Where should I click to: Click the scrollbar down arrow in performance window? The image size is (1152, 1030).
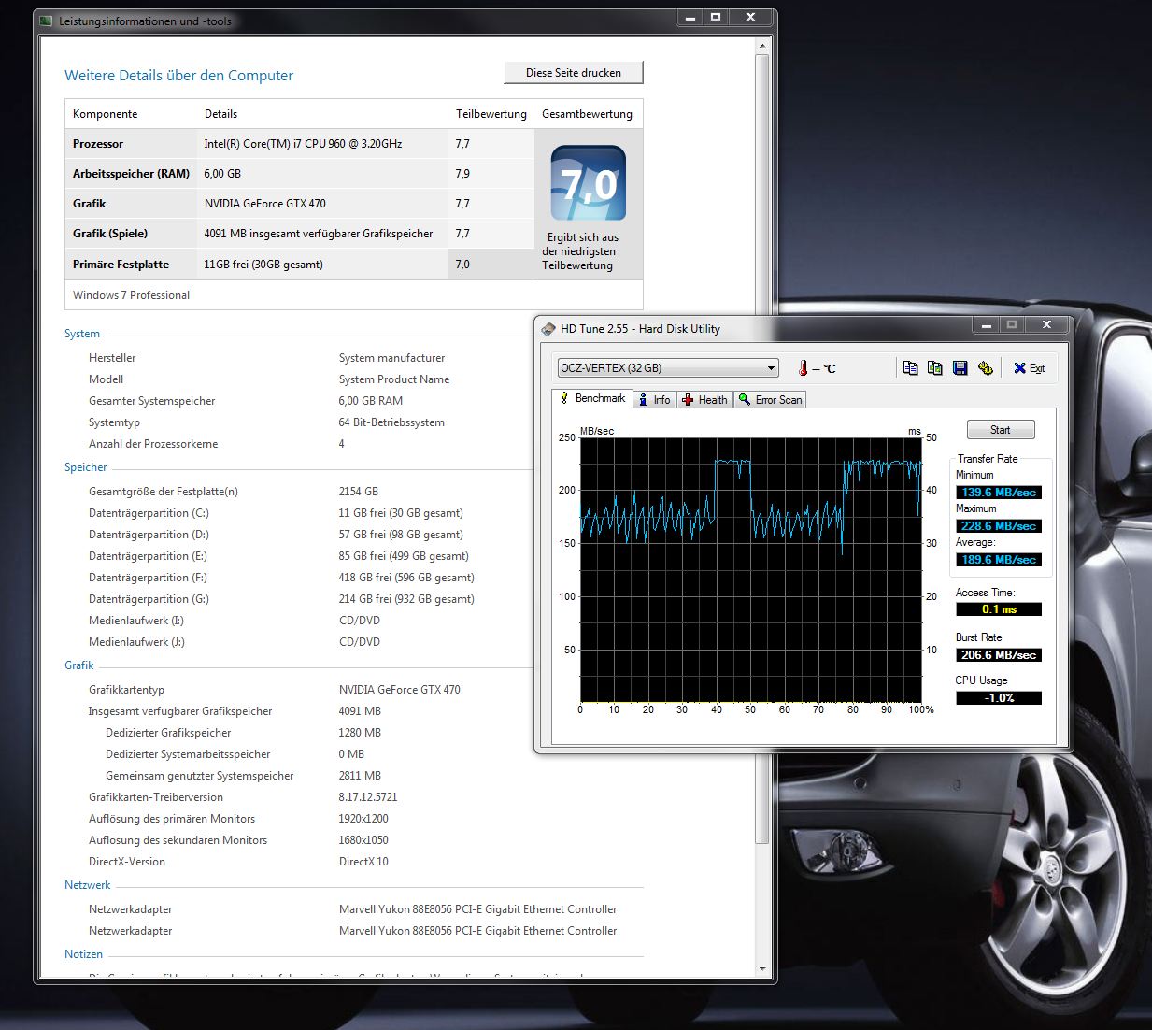tap(762, 968)
